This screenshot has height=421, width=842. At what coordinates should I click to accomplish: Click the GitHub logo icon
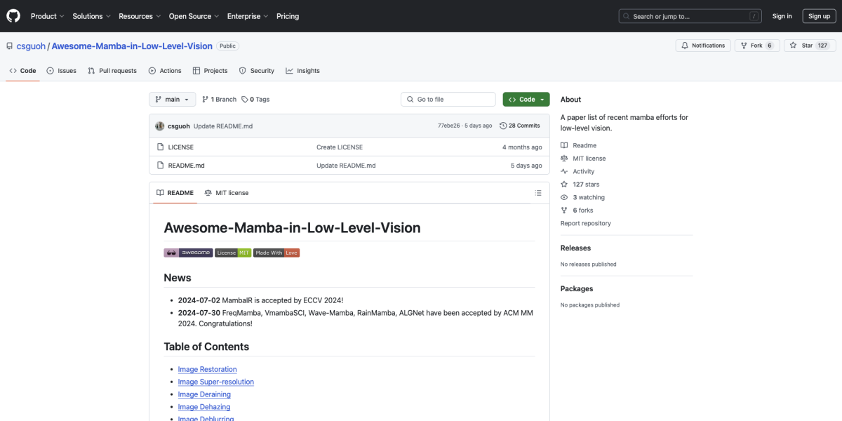(x=13, y=15)
